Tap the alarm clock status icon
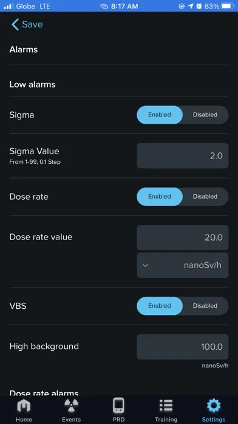Viewport: 238px width, 424px height. coord(199,6)
